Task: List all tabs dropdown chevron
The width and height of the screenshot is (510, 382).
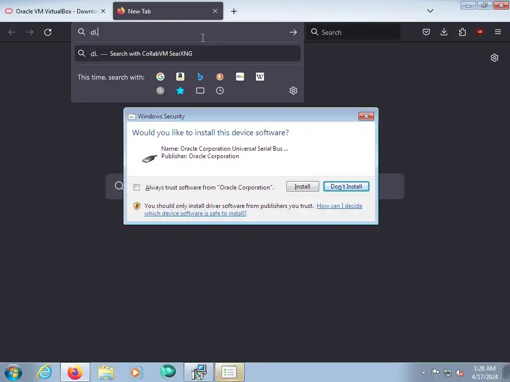Action: pos(430,11)
